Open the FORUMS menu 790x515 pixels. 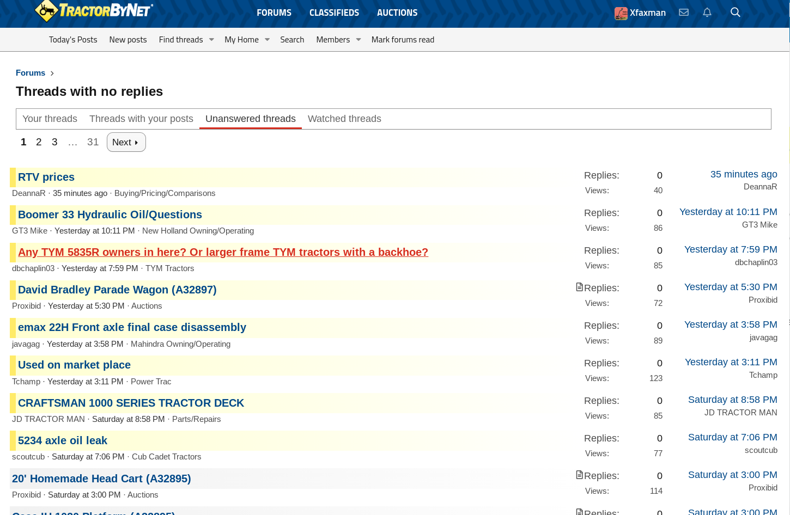point(274,13)
